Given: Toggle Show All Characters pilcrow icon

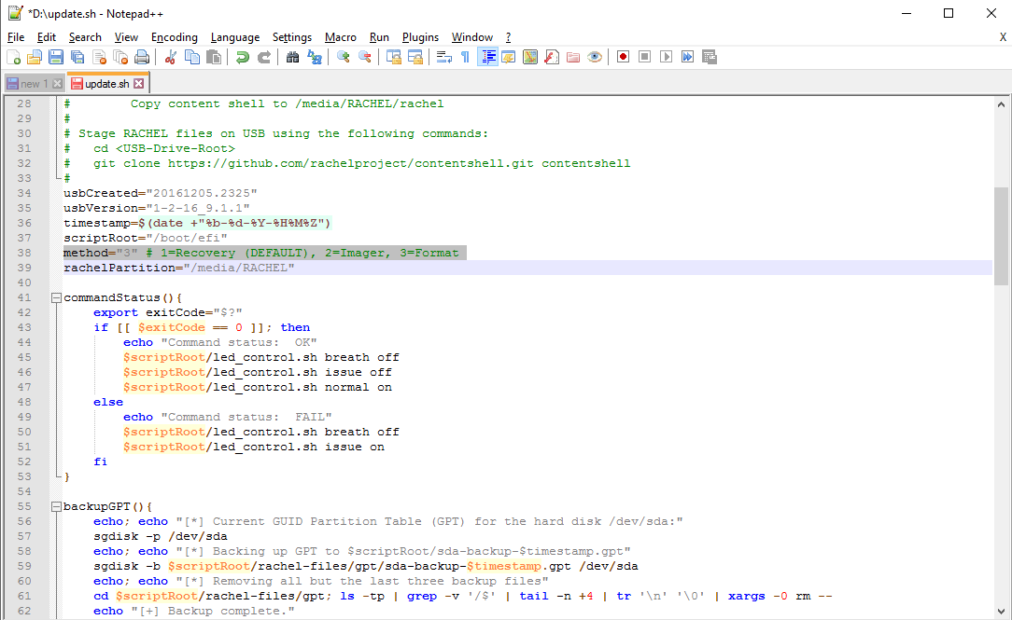Looking at the screenshot, I should coord(465,58).
